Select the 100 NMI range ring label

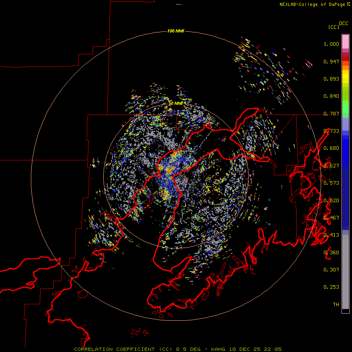point(176,31)
